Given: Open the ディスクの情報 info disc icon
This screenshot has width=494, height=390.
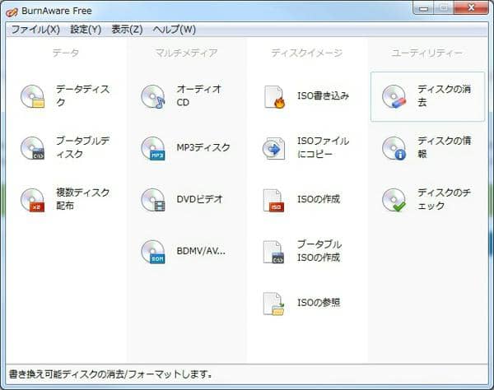Looking at the screenshot, I should click(394, 148).
